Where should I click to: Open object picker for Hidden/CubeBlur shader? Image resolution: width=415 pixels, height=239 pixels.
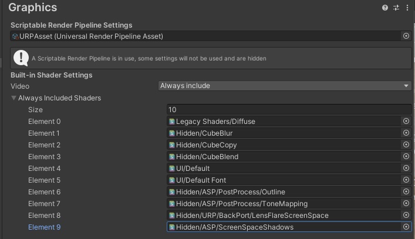point(406,133)
